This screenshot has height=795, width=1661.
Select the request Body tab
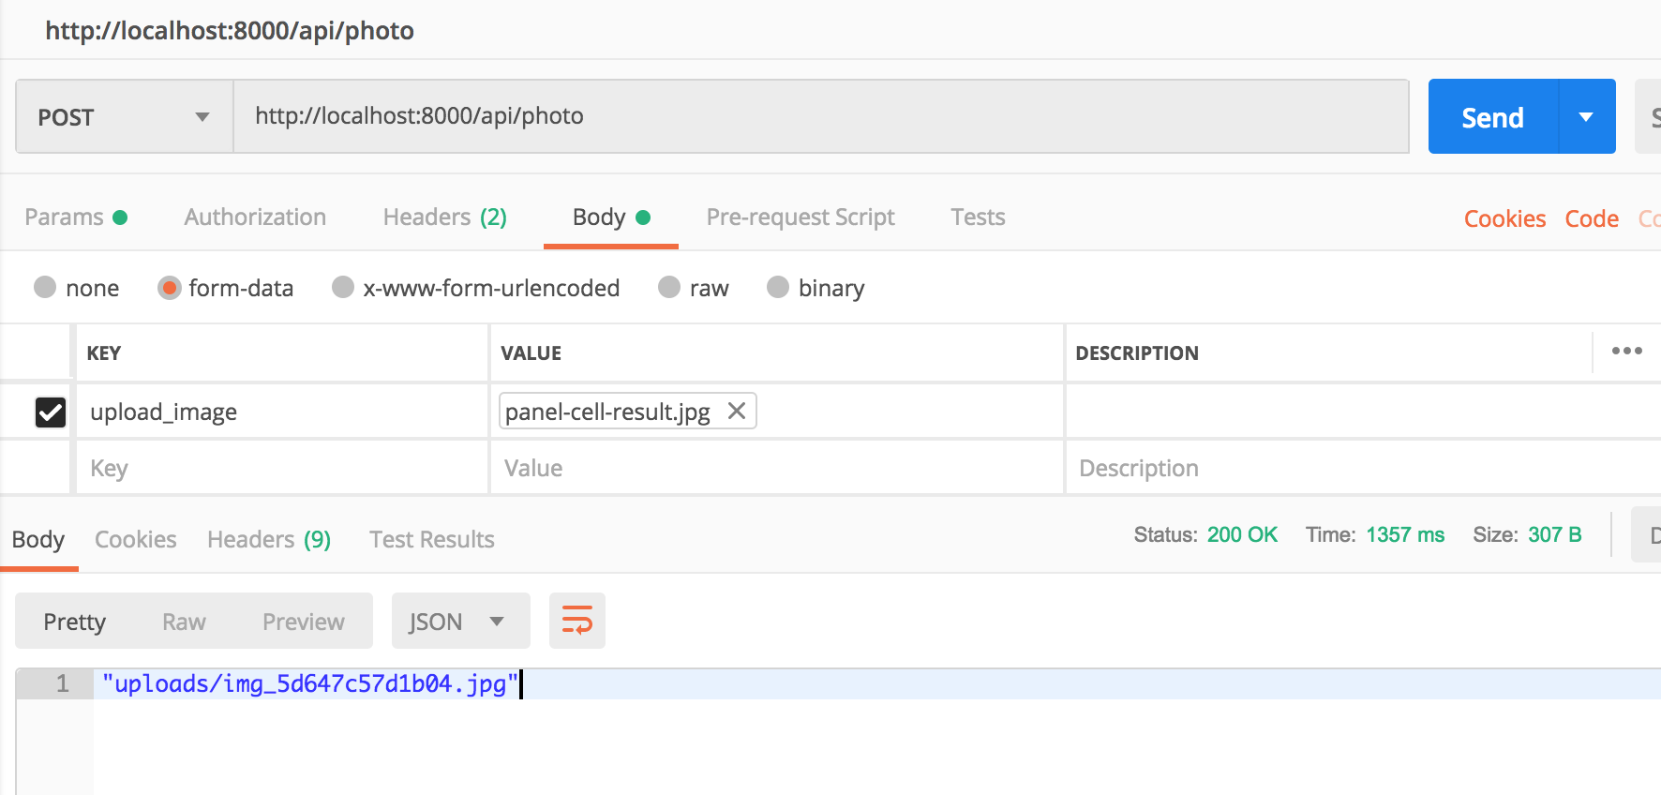coord(611,217)
